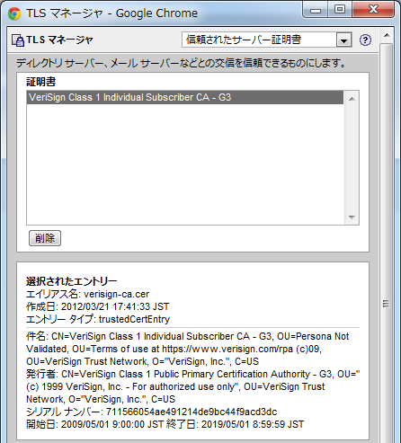
Task: Click the TLS Manager certificate icon in the header
Action: pyautogui.click(x=18, y=40)
